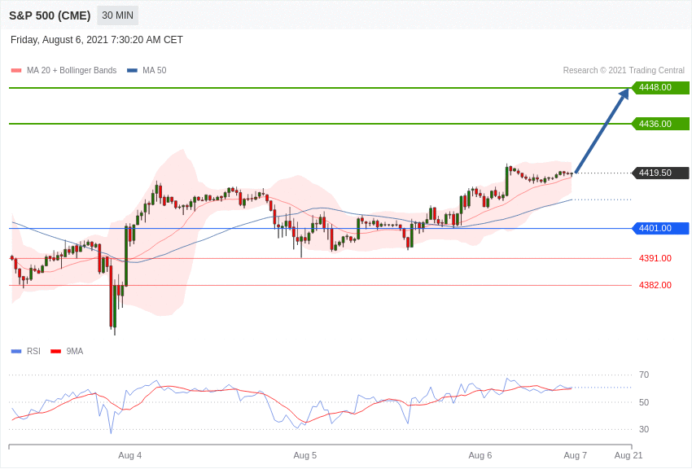Screen dimensions: 692x469
Task: Click the blue upward forecast arrow head
Action: click(x=624, y=94)
